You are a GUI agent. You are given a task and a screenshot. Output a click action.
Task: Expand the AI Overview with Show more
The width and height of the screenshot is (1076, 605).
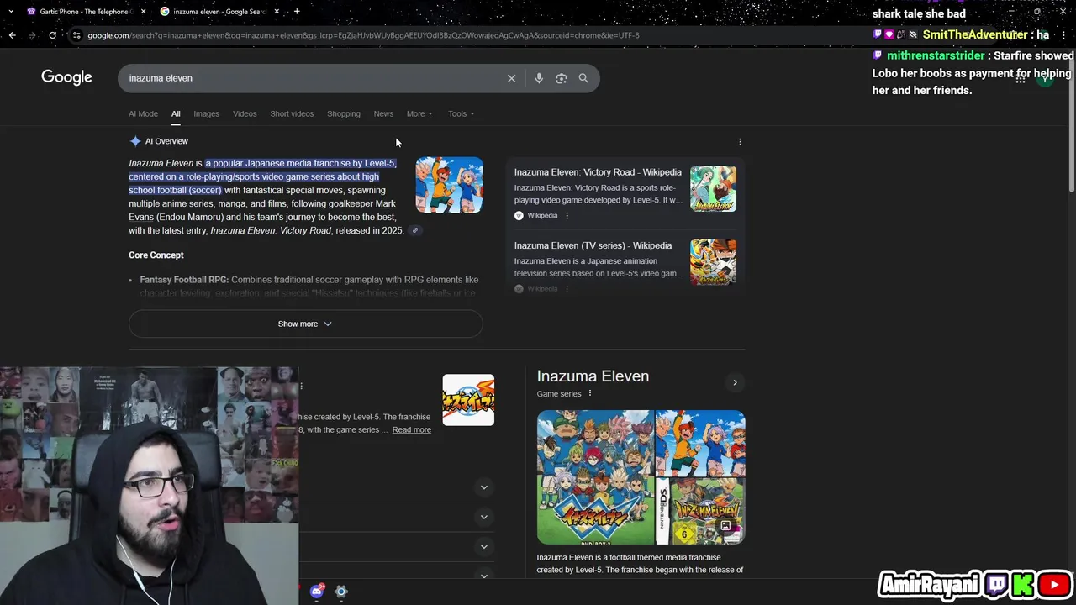[x=305, y=324]
